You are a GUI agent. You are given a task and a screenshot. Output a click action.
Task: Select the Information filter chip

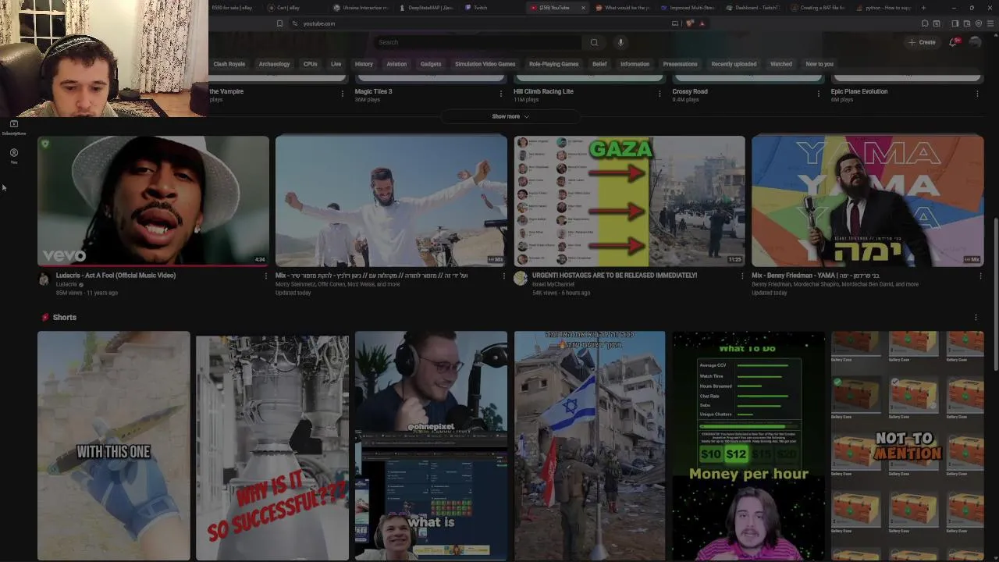635,64
